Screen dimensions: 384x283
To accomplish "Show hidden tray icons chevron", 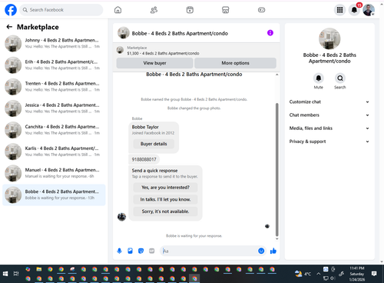I will click(318, 274).
